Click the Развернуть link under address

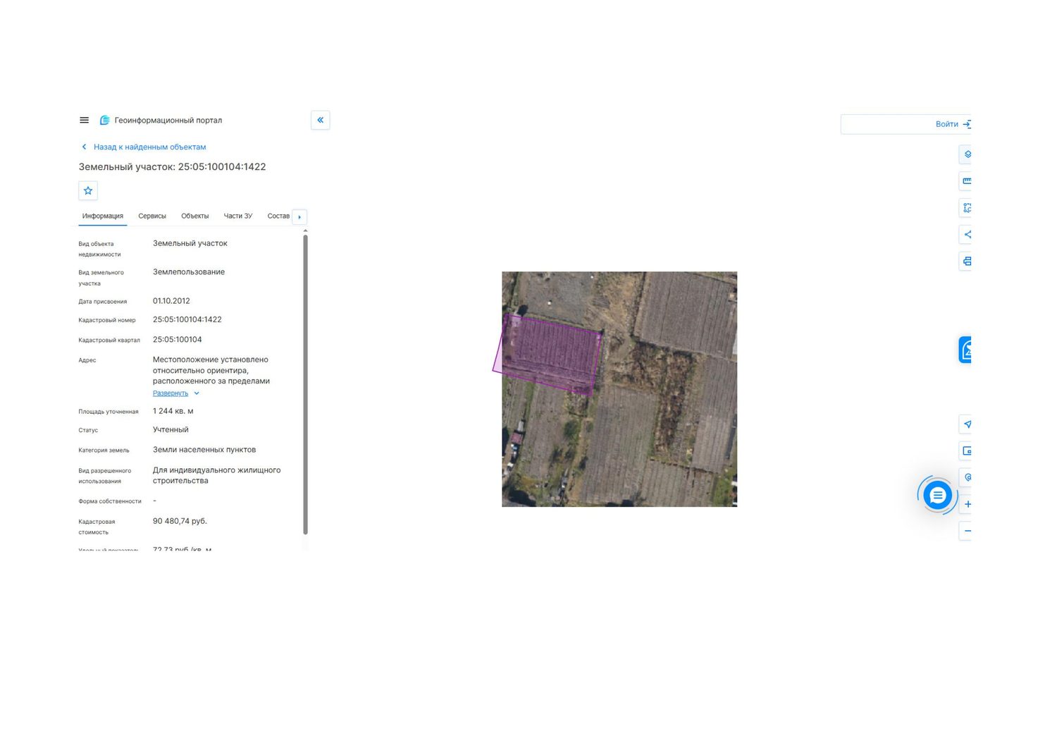point(171,393)
